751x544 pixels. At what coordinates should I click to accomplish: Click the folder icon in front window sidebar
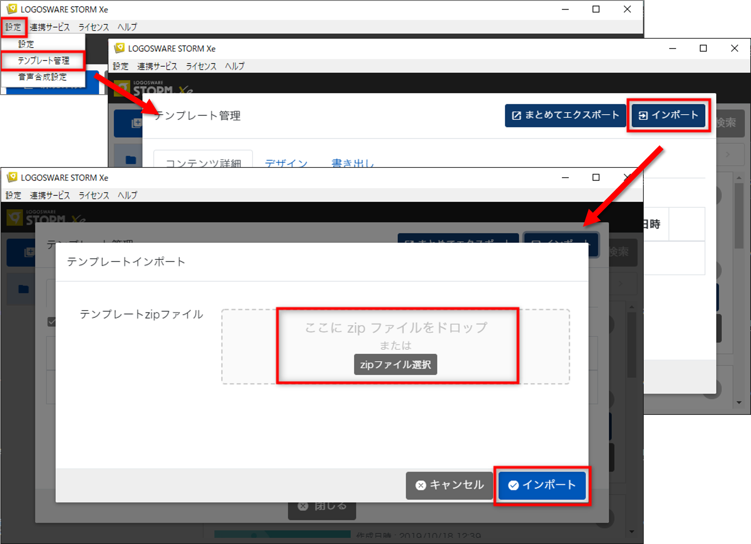coord(24,289)
